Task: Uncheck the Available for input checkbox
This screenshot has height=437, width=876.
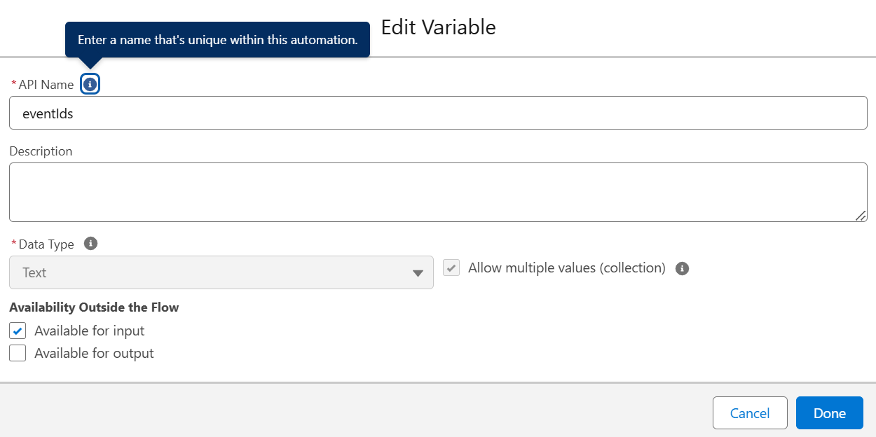Action: pos(18,331)
